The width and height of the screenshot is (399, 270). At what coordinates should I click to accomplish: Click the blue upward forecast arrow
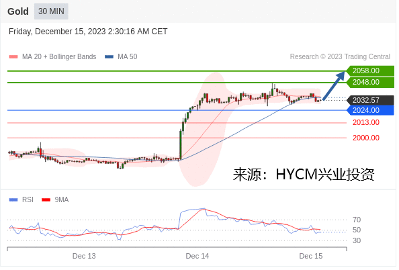pos(334,86)
